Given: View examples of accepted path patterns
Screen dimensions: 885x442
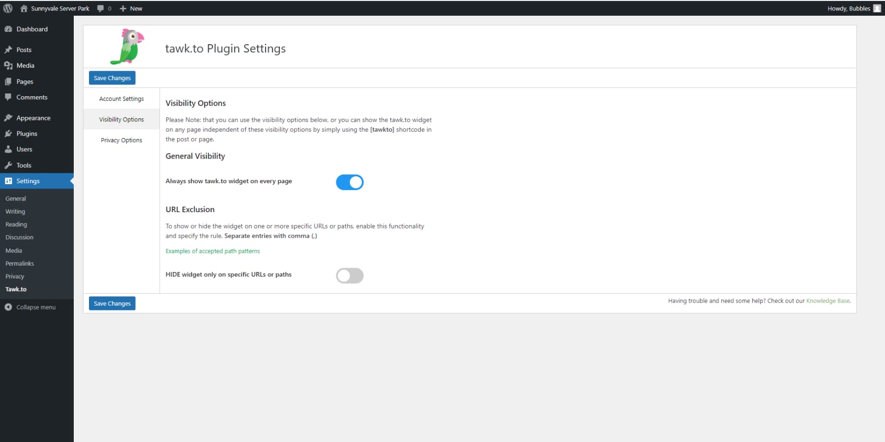Looking at the screenshot, I should 212,251.
